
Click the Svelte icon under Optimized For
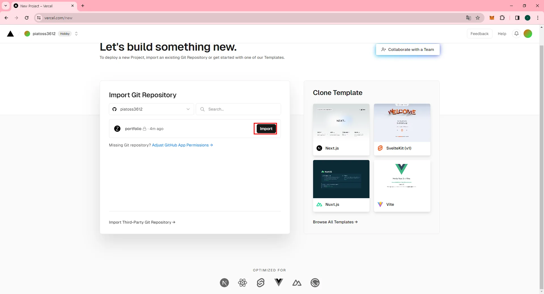pos(261,283)
